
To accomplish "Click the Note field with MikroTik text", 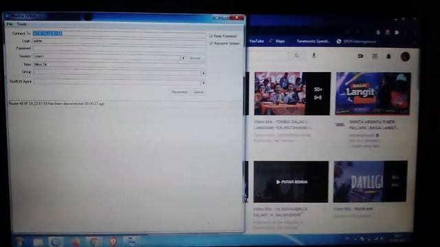I will point(119,64).
